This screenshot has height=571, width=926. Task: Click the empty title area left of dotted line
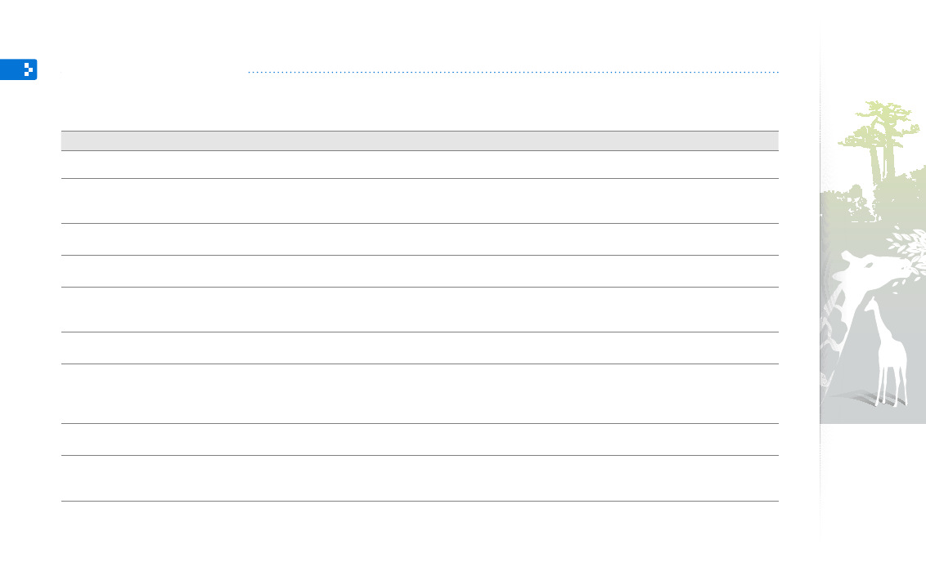pyautogui.click(x=154, y=71)
